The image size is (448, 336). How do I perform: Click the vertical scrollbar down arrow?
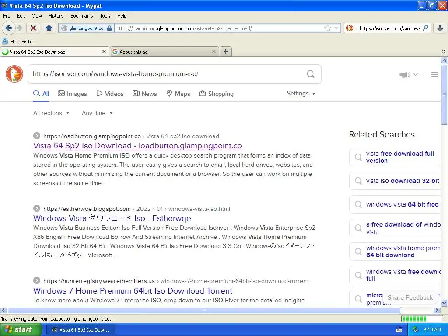[x=444, y=303]
